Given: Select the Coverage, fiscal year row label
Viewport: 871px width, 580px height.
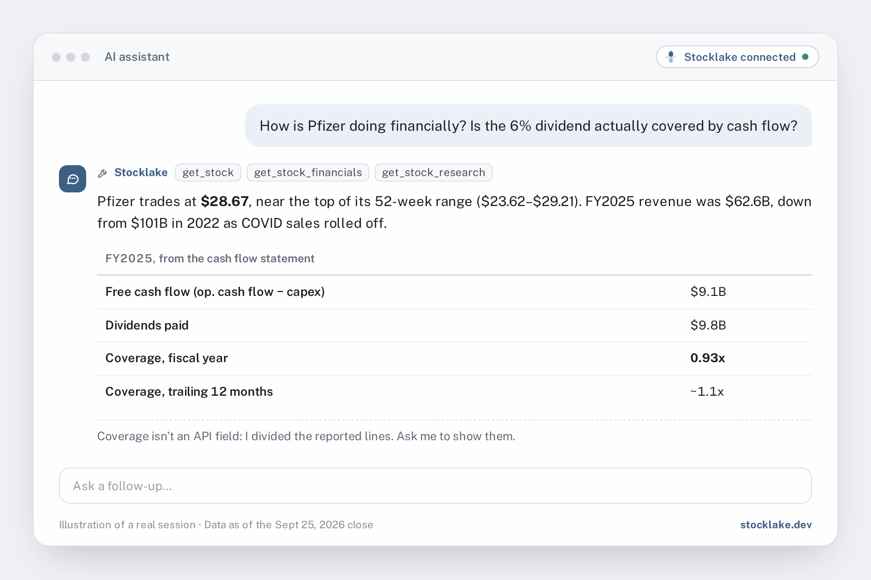Looking at the screenshot, I should pyautogui.click(x=166, y=358).
